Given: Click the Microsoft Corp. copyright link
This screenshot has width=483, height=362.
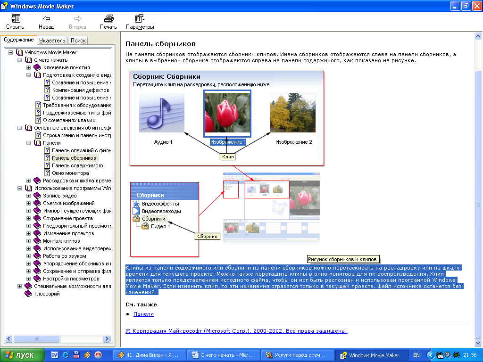Looking at the screenshot, I should 236,331.
